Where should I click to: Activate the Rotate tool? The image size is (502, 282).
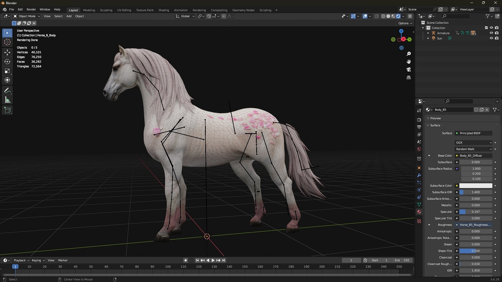[7, 61]
